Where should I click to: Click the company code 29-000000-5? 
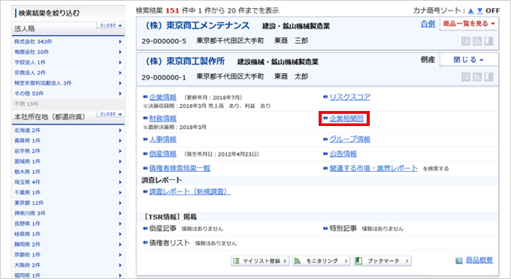click(164, 41)
